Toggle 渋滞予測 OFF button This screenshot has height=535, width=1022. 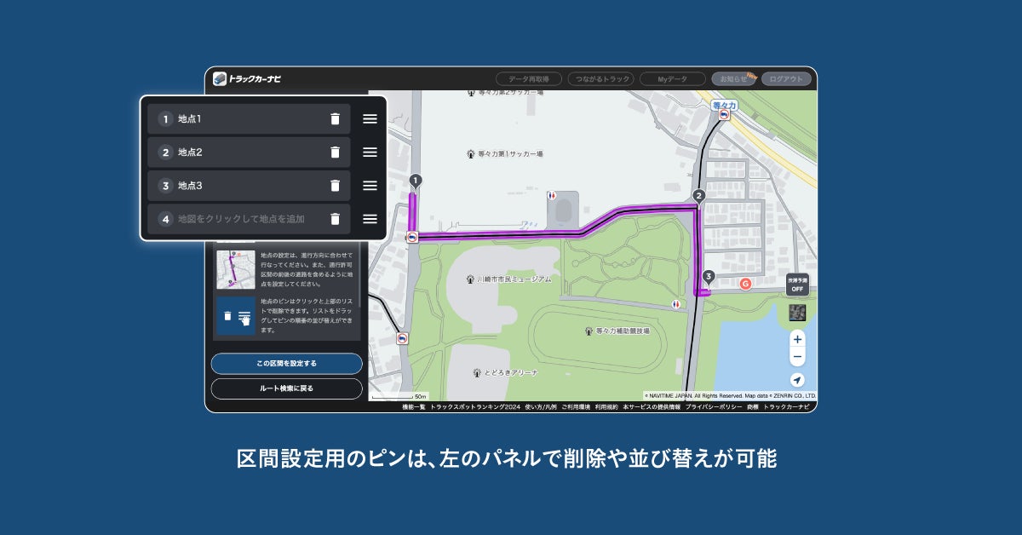click(797, 285)
